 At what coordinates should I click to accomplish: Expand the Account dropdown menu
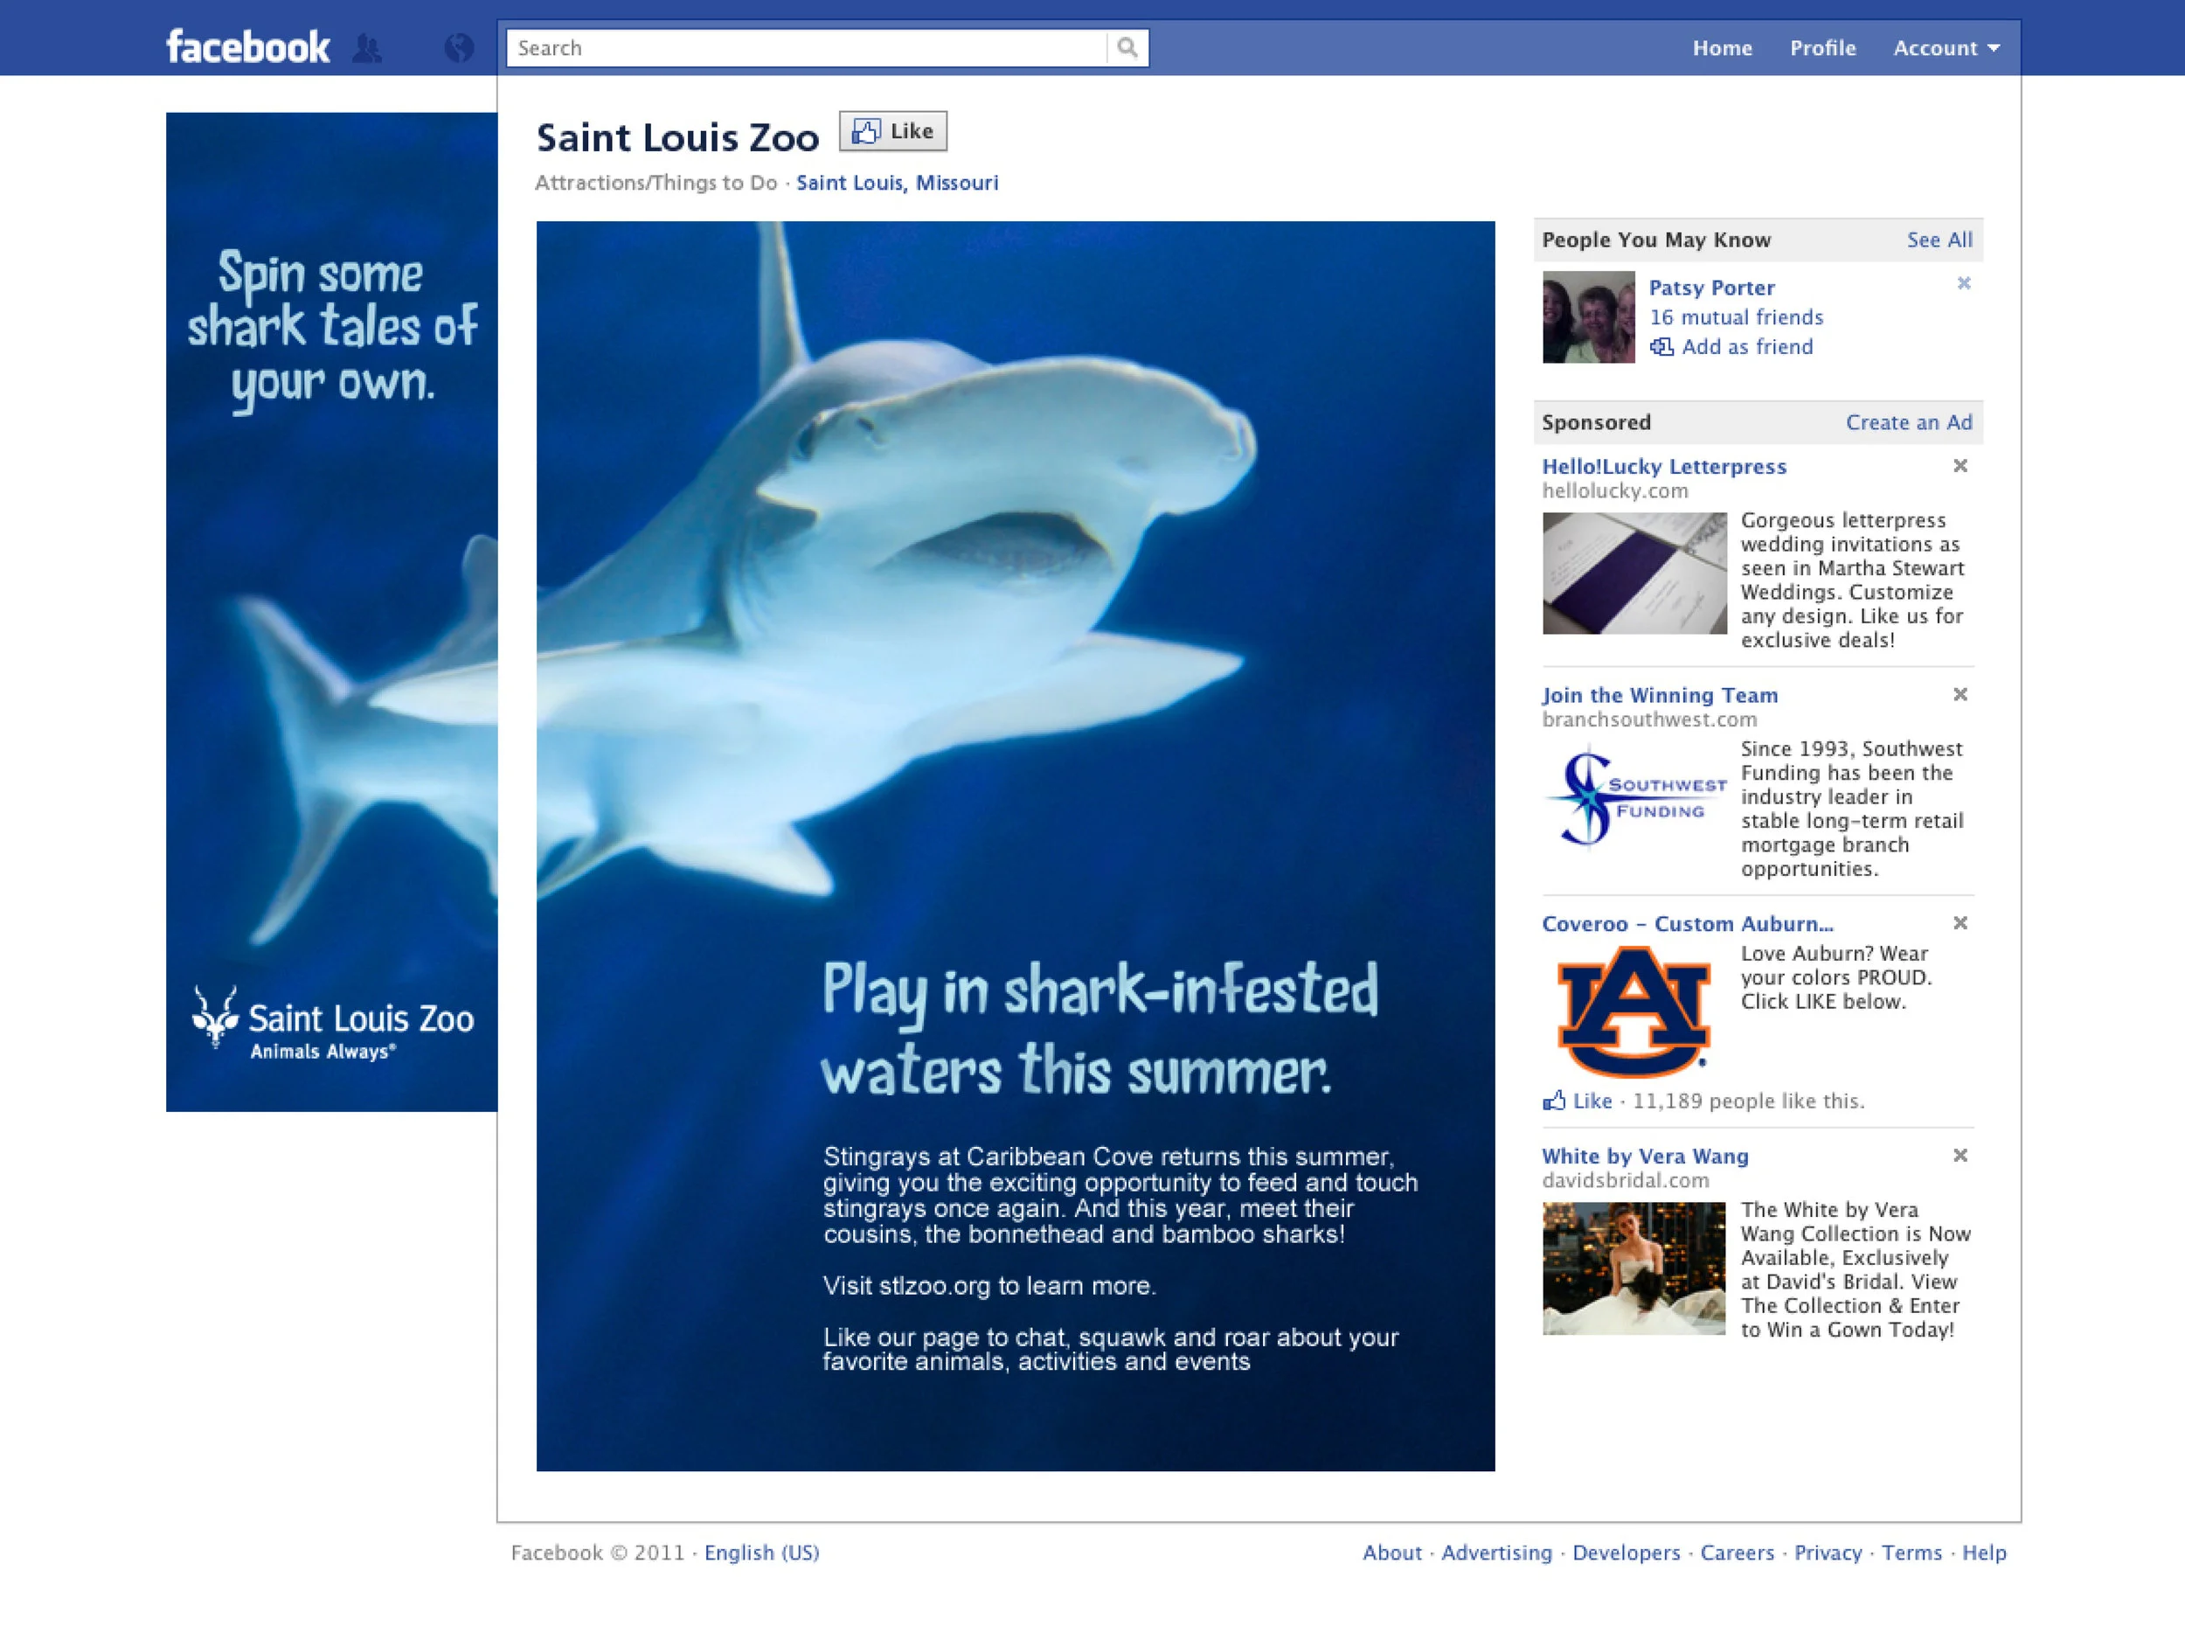(1945, 47)
